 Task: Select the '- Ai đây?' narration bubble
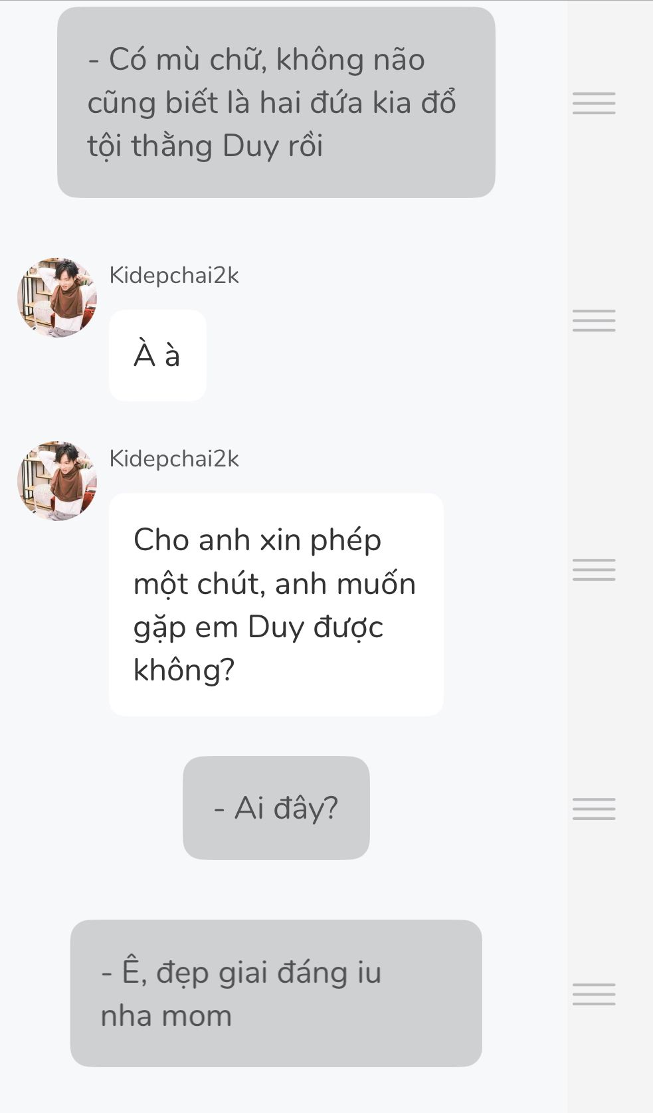click(x=276, y=808)
